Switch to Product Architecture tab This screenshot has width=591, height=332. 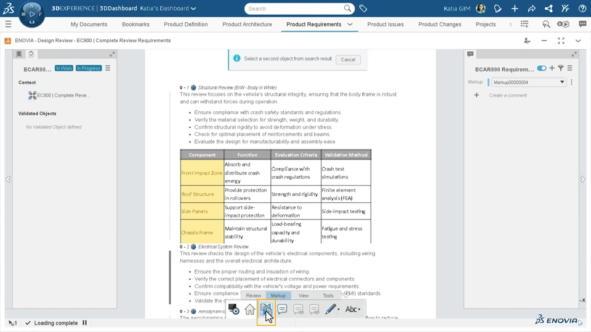(x=247, y=24)
